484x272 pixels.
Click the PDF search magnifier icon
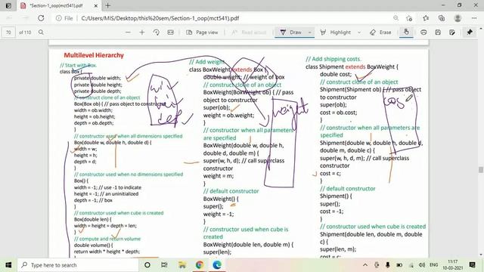pos(41,32)
